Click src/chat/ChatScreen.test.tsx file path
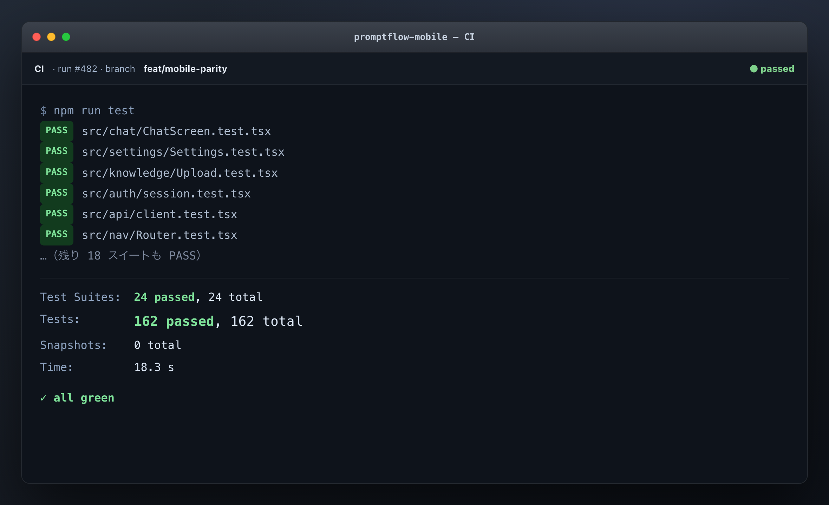The width and height of the screenshot is (829, 505). (176, 132)
